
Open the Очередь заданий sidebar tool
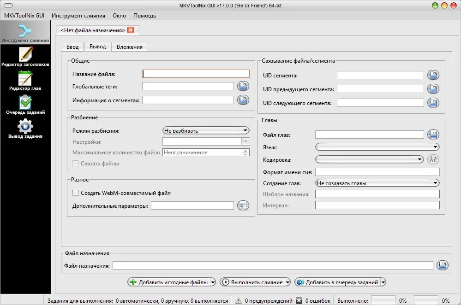pyautogui.click(x=25, y=105)
